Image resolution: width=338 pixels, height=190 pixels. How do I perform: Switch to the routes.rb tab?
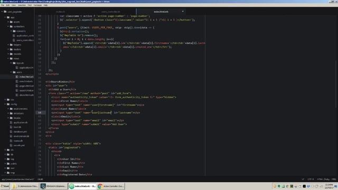coord(60,12)
